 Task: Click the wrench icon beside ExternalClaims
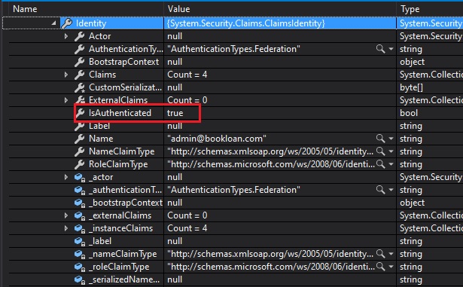pos(80,100)
